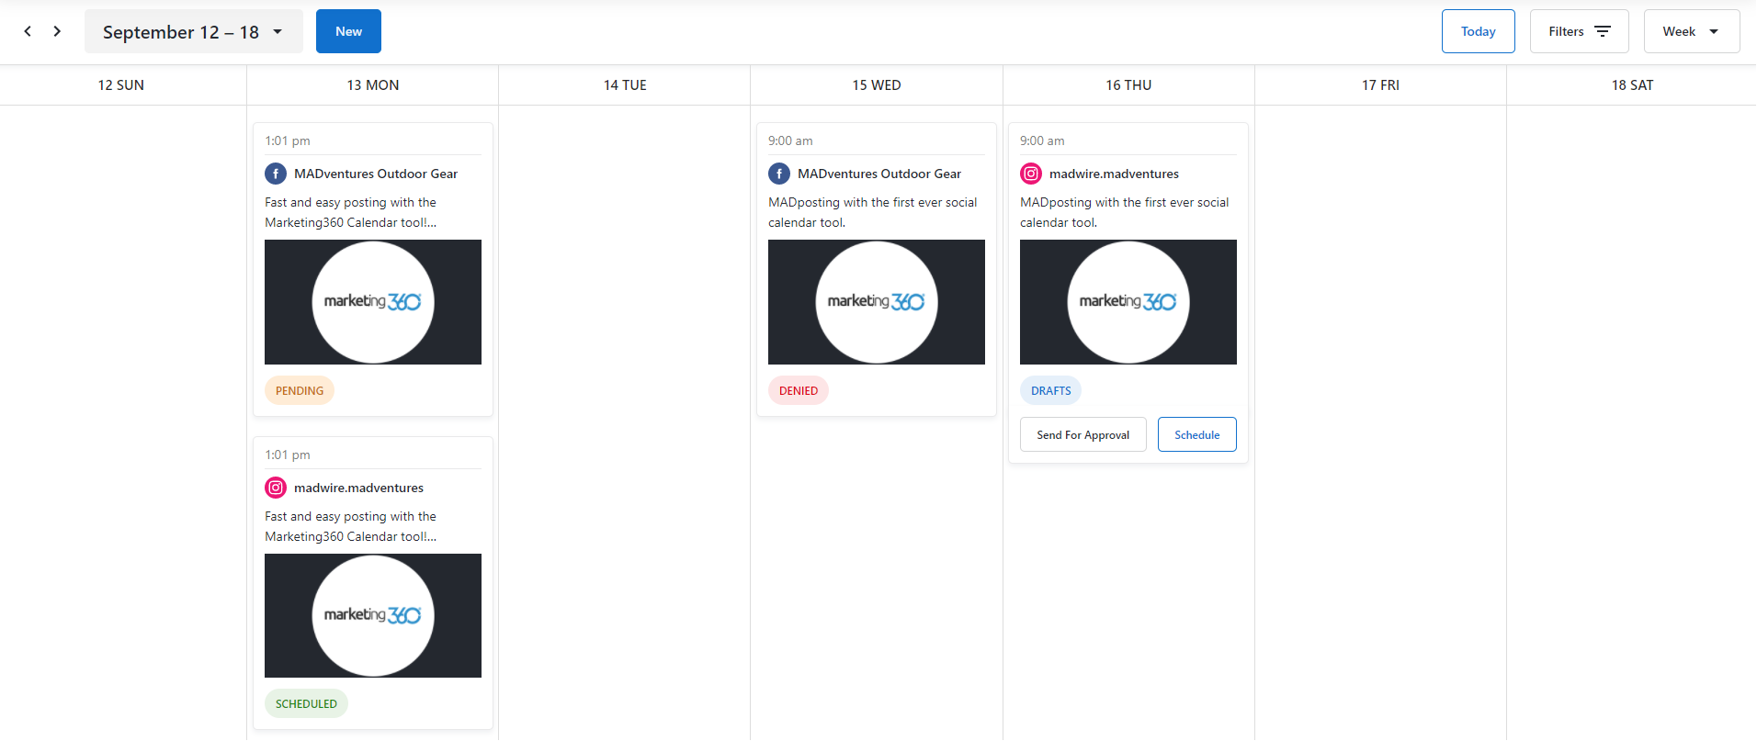
Task: Click 1:01 pm on the scheduled post
Action: pos(288,455)
